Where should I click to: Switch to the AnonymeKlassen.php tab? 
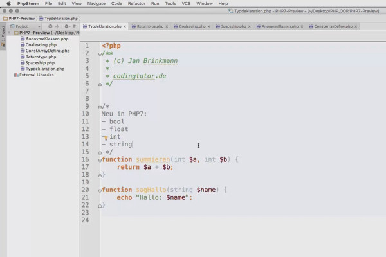tap(280, 26)
